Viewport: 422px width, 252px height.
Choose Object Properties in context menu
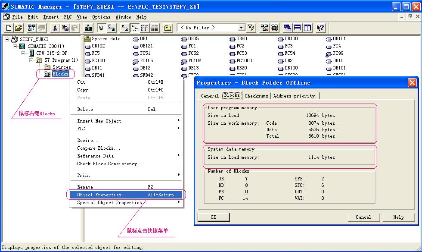point(126,195)
